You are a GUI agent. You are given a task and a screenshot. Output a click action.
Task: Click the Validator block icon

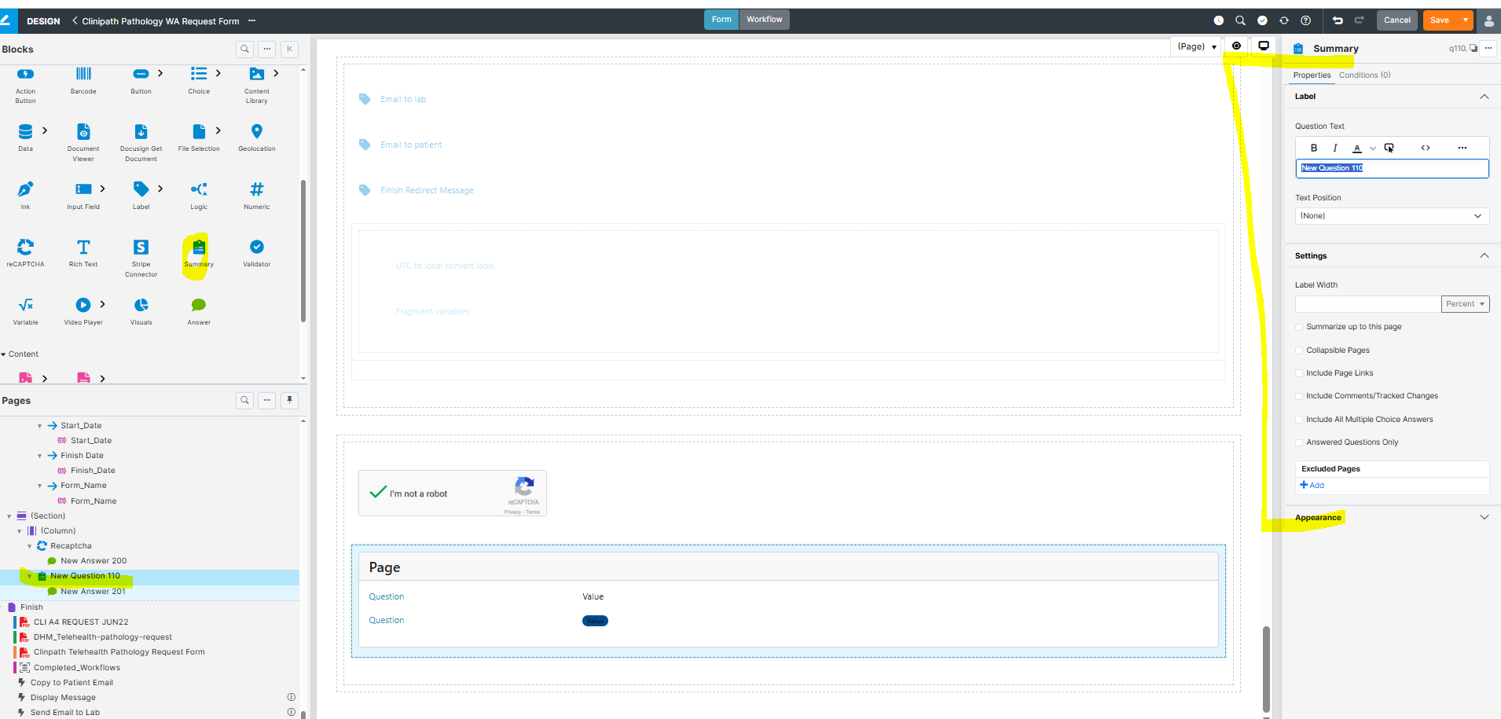point(256,248)
